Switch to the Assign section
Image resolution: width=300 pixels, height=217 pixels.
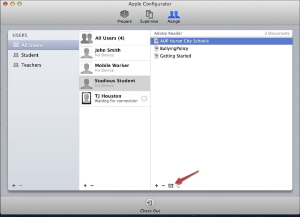(x=174, y=17)
